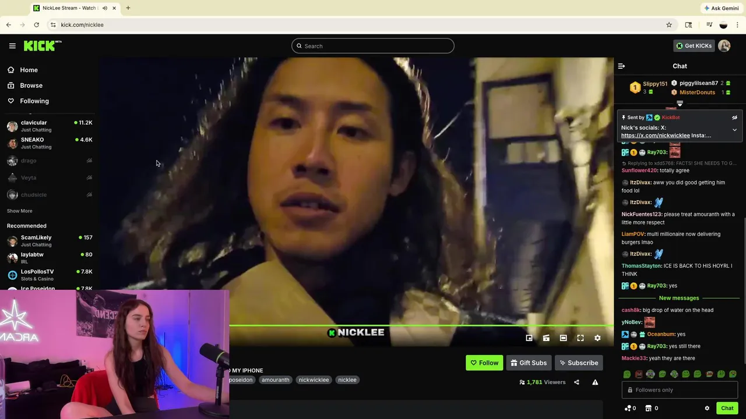Go to Home in sidebar

pyautogui.click(x=29, y=70)
